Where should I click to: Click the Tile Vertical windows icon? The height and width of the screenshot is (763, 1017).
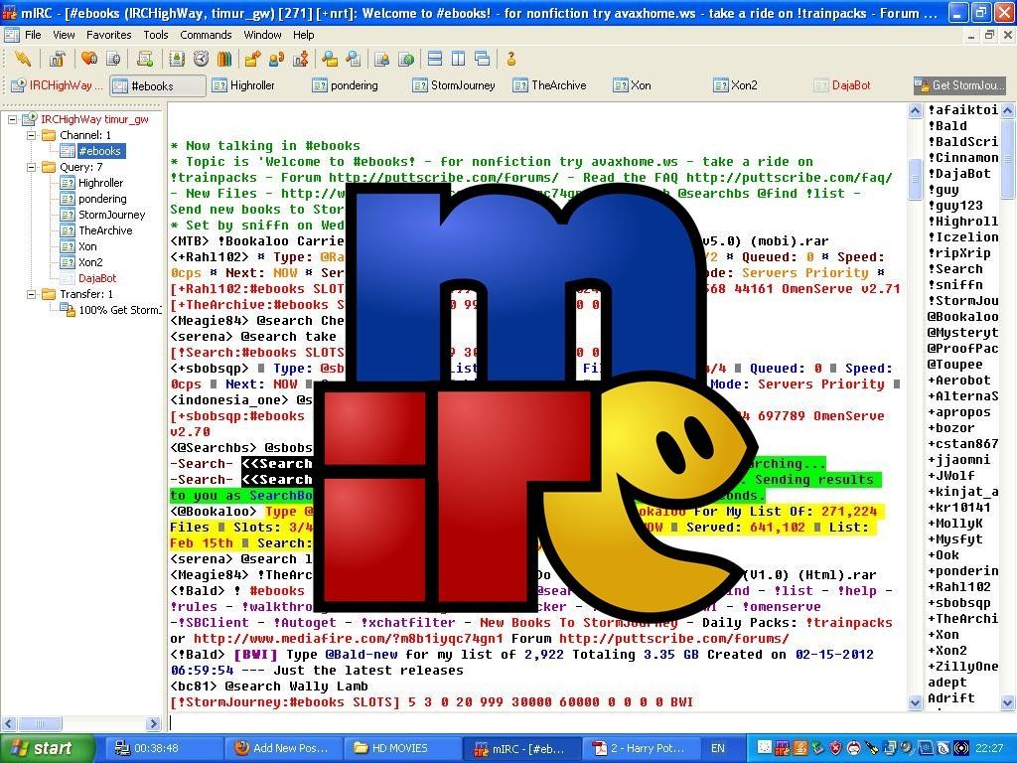(459, 59)
